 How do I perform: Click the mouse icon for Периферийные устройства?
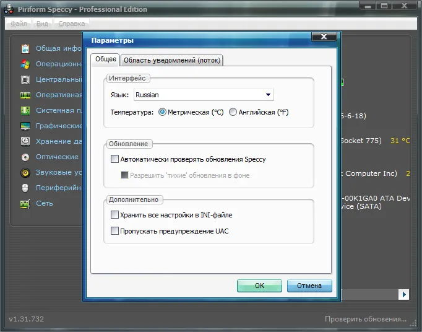25,188
